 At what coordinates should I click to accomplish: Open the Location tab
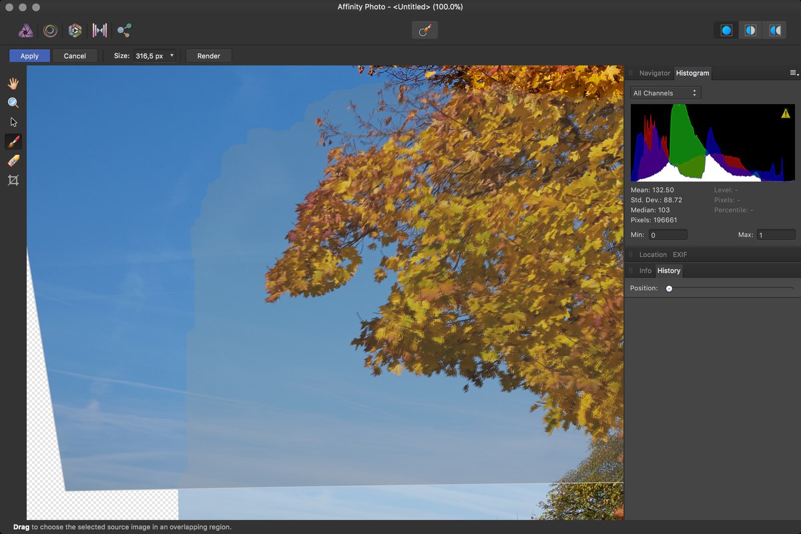click(653, 254)
